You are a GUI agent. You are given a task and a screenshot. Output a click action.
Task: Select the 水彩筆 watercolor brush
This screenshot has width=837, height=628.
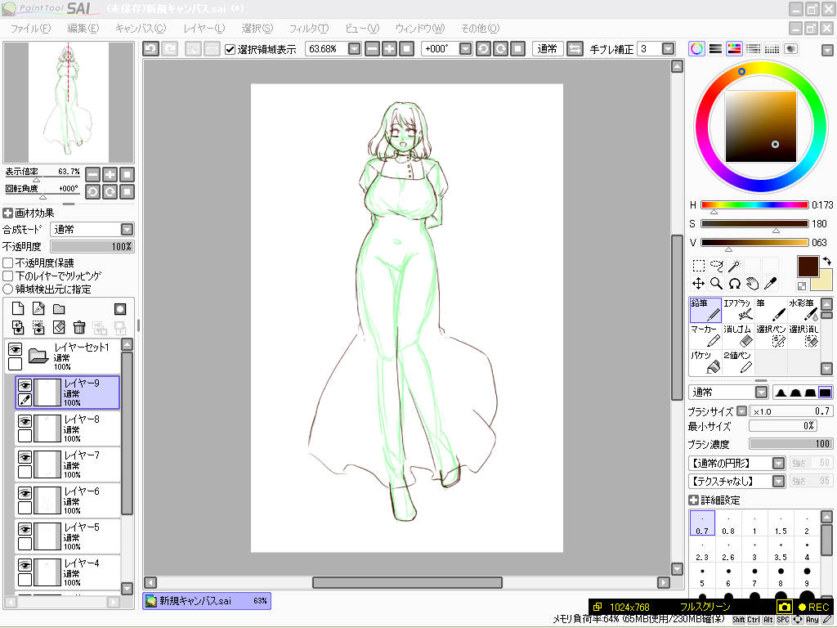pyautogui.click(x=803, y=310)
